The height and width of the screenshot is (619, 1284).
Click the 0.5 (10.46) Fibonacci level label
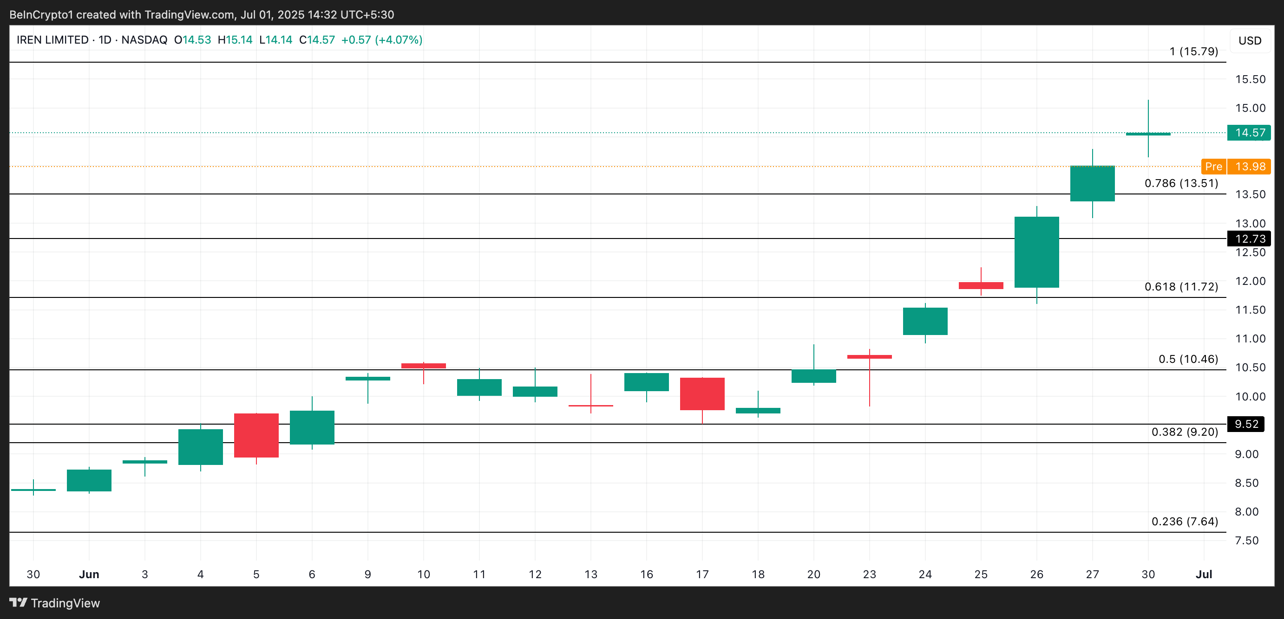point(1188,359)
